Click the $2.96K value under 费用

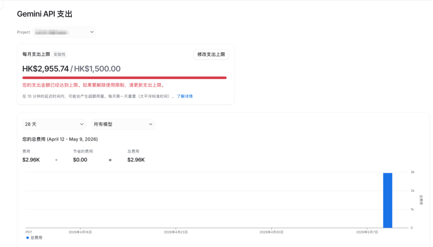pos(31,159)
